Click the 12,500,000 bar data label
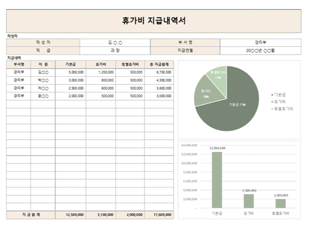The height and width of the screenshot is (228, 310). pyautogui.click(x=217, y=148)
